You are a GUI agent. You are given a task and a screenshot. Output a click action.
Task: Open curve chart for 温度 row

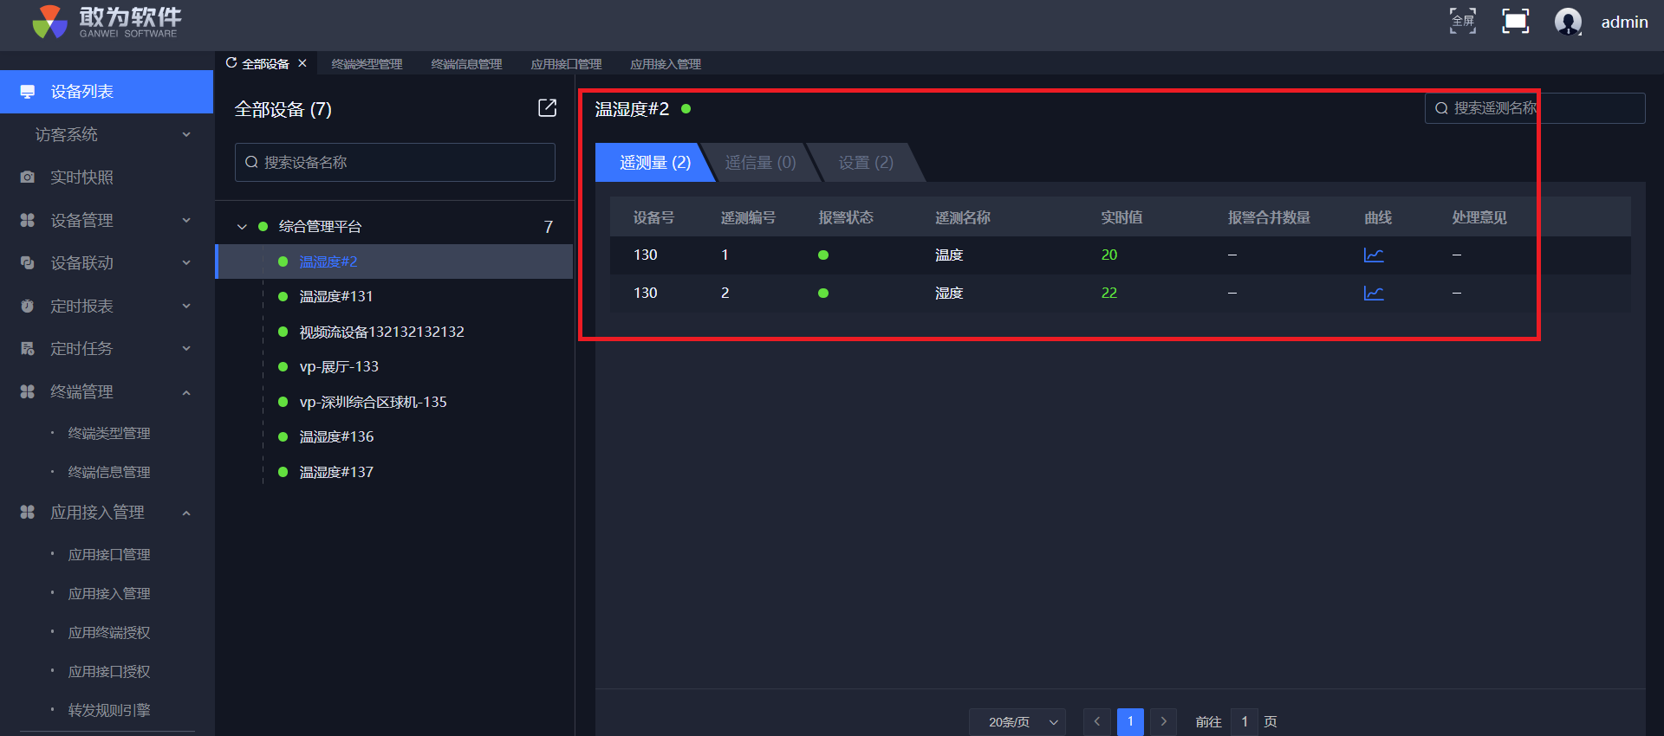pos(1374,255)
